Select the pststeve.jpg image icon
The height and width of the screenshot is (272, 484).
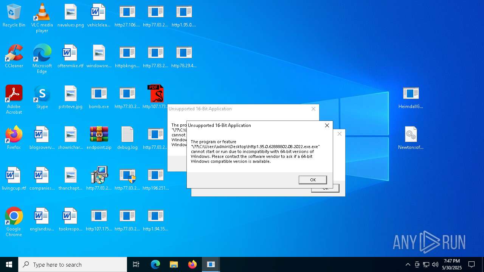(x=71, y=97)
